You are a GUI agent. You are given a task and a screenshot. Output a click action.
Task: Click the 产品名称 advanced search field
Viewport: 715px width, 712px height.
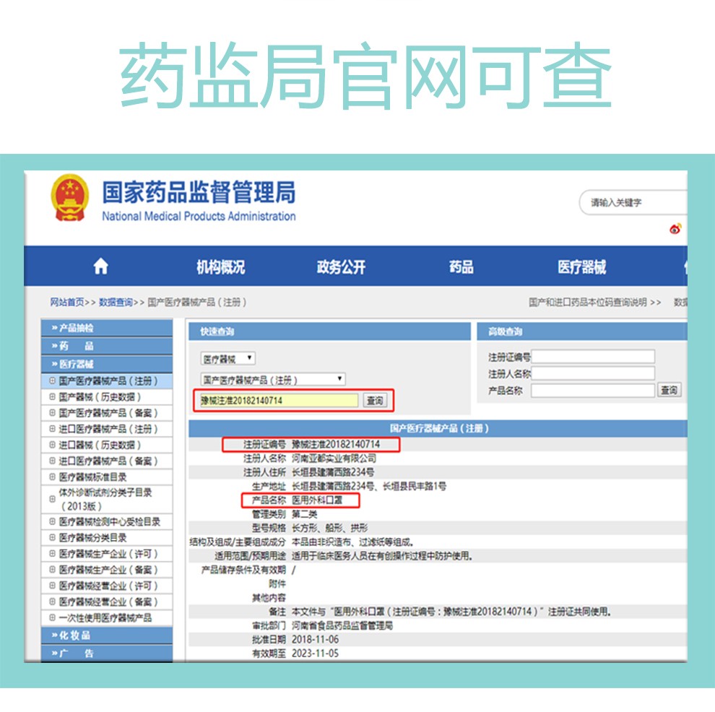(x=593, y=391)
